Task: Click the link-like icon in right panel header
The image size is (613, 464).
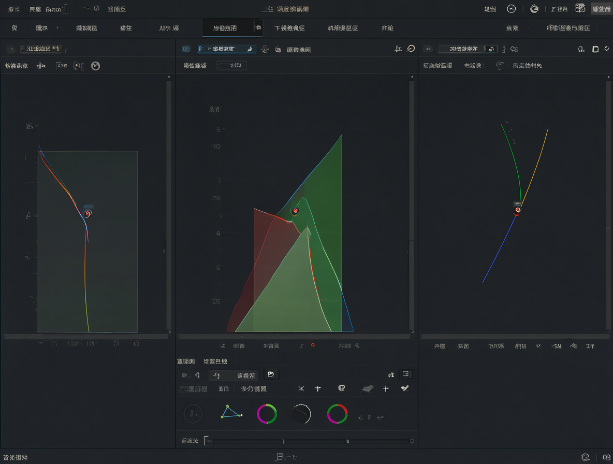Action: pos(514,49)
